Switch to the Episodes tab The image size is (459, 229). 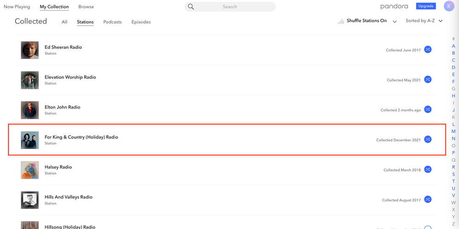(x=141, y=22)
